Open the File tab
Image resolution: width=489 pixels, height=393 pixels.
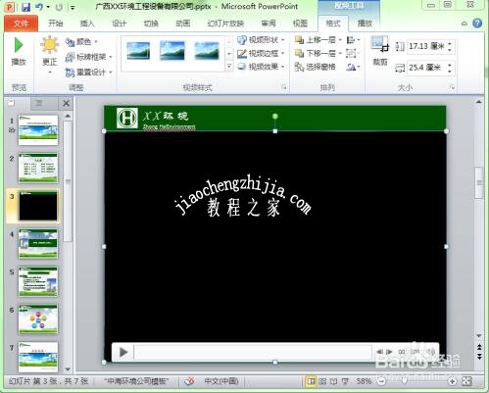(x=21, y=24)
